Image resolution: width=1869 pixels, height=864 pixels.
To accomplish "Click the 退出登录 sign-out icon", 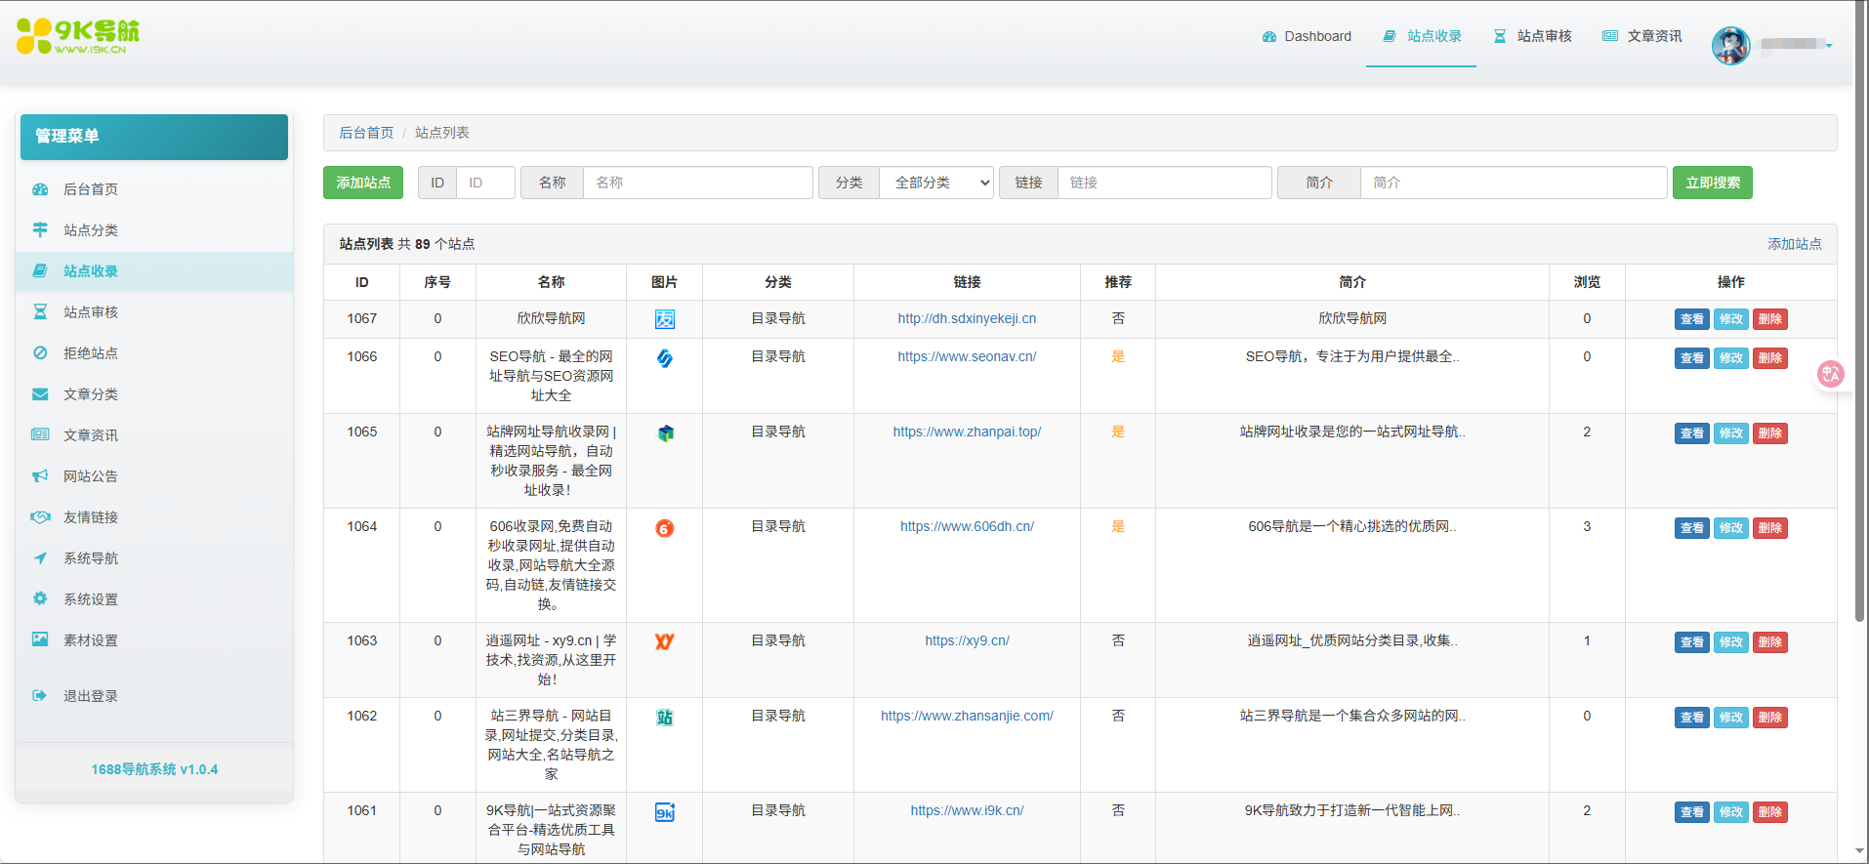I will pyautogui.click(x=40, y=696).
